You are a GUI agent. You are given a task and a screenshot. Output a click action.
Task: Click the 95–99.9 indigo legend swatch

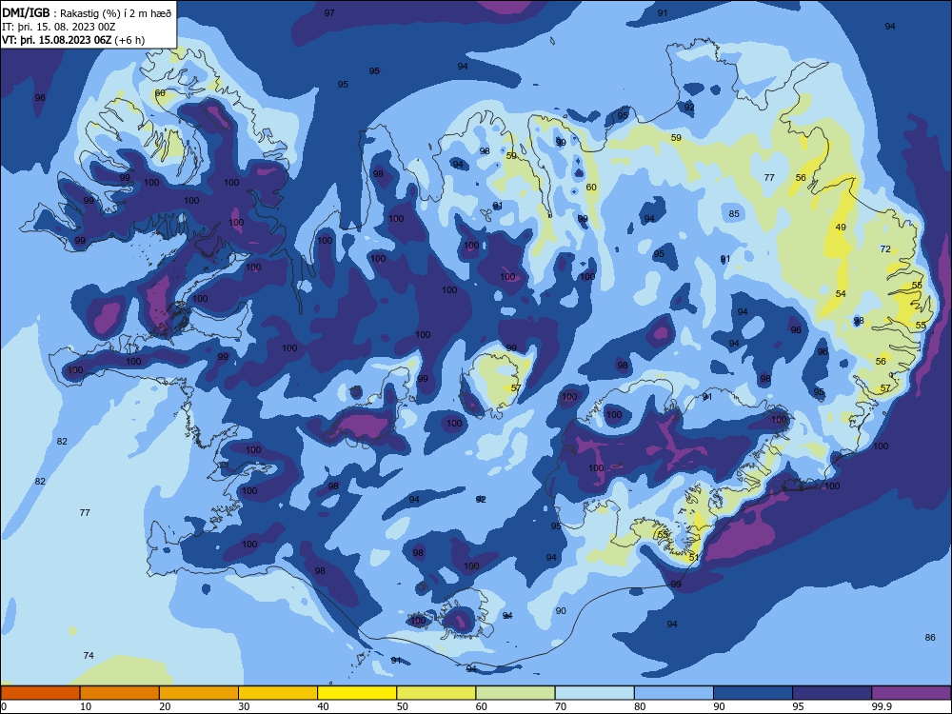832,693
